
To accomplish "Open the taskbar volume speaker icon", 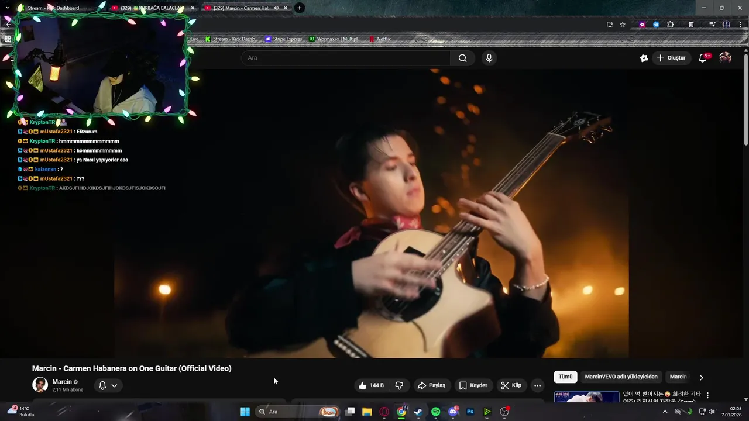I will (712, 412).
